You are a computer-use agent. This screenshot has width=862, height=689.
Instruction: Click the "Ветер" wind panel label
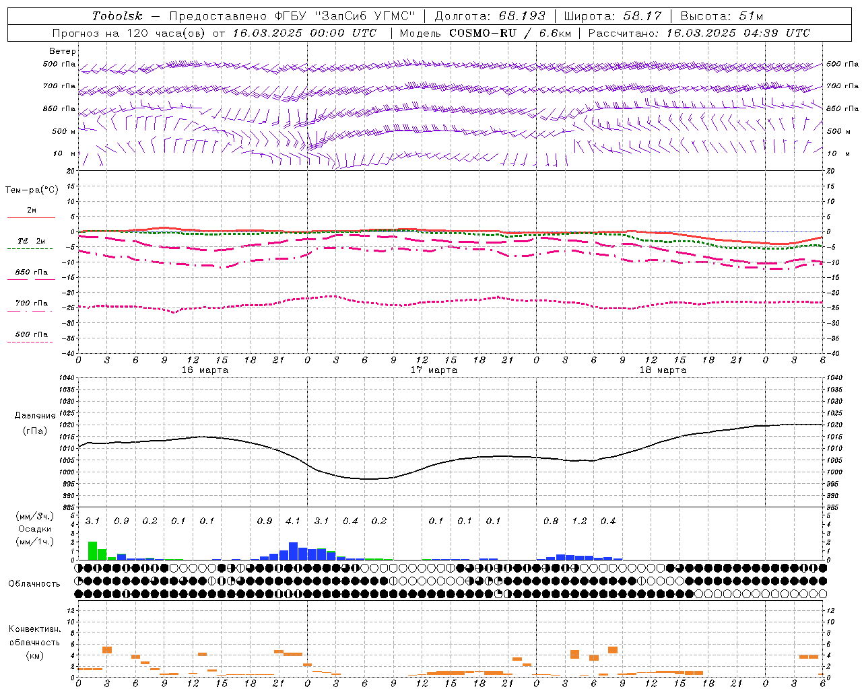(x=63, y=51)
